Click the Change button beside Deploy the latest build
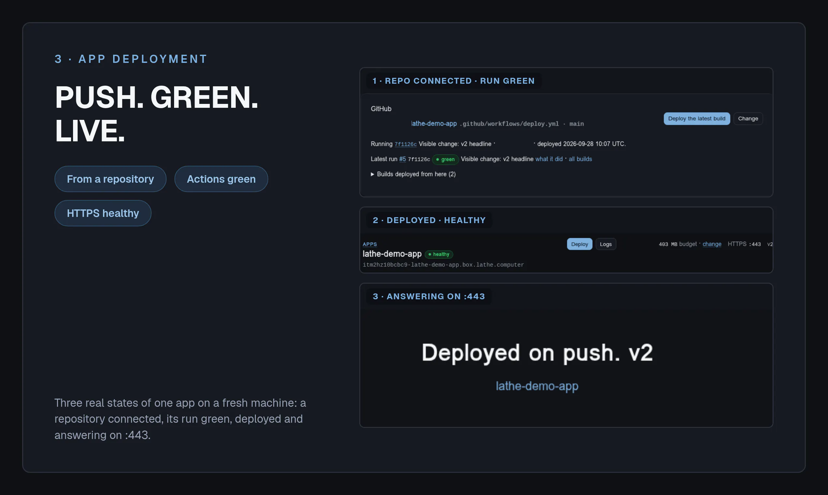 tap(748, 119)
